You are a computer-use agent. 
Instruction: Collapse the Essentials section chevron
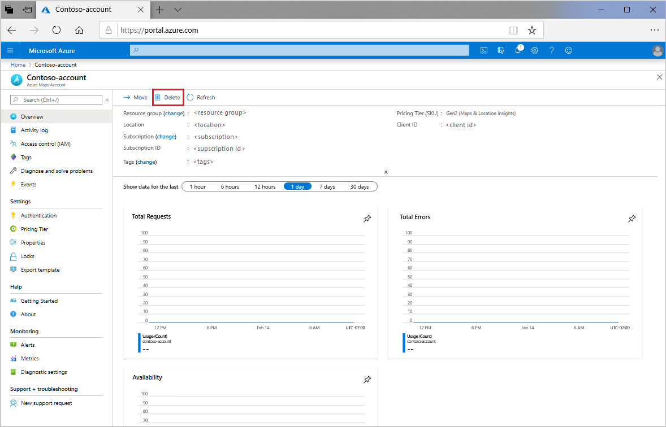tap(386, 172)
